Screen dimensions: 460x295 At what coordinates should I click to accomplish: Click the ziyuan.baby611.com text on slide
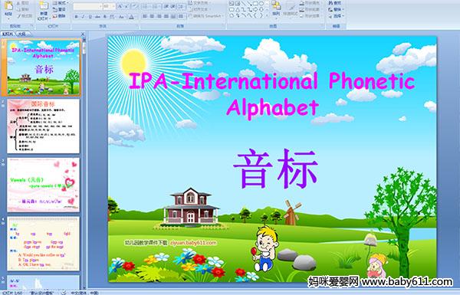point(193,243)
